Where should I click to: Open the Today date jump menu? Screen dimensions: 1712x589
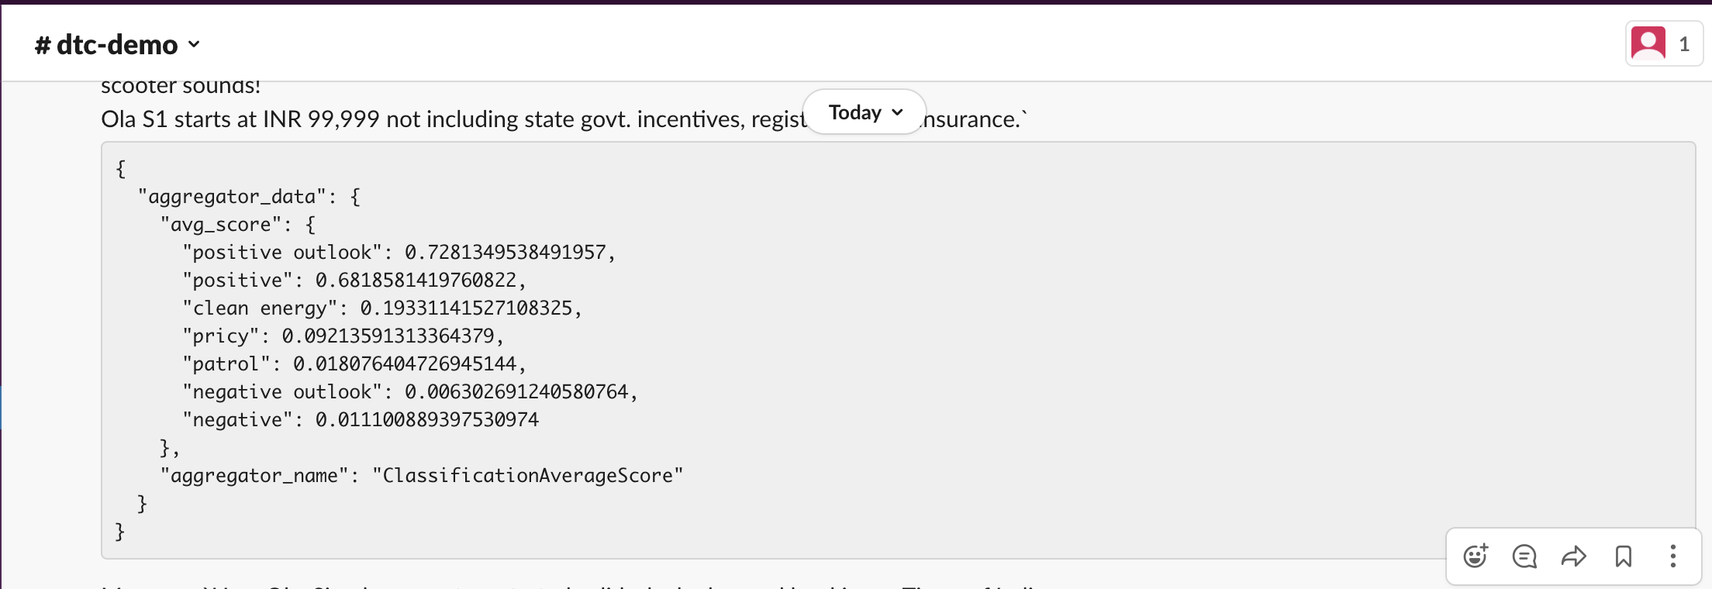(854, 112)
